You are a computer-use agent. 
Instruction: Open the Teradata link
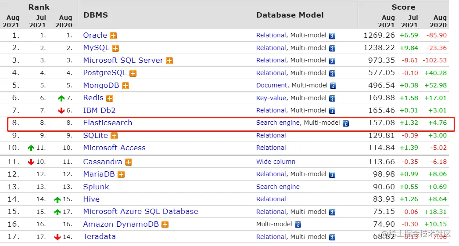(x=99, y=236)
